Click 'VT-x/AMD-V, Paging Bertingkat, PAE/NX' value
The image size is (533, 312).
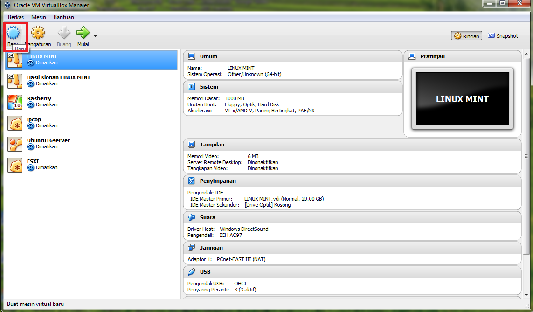tap(270, 111)
